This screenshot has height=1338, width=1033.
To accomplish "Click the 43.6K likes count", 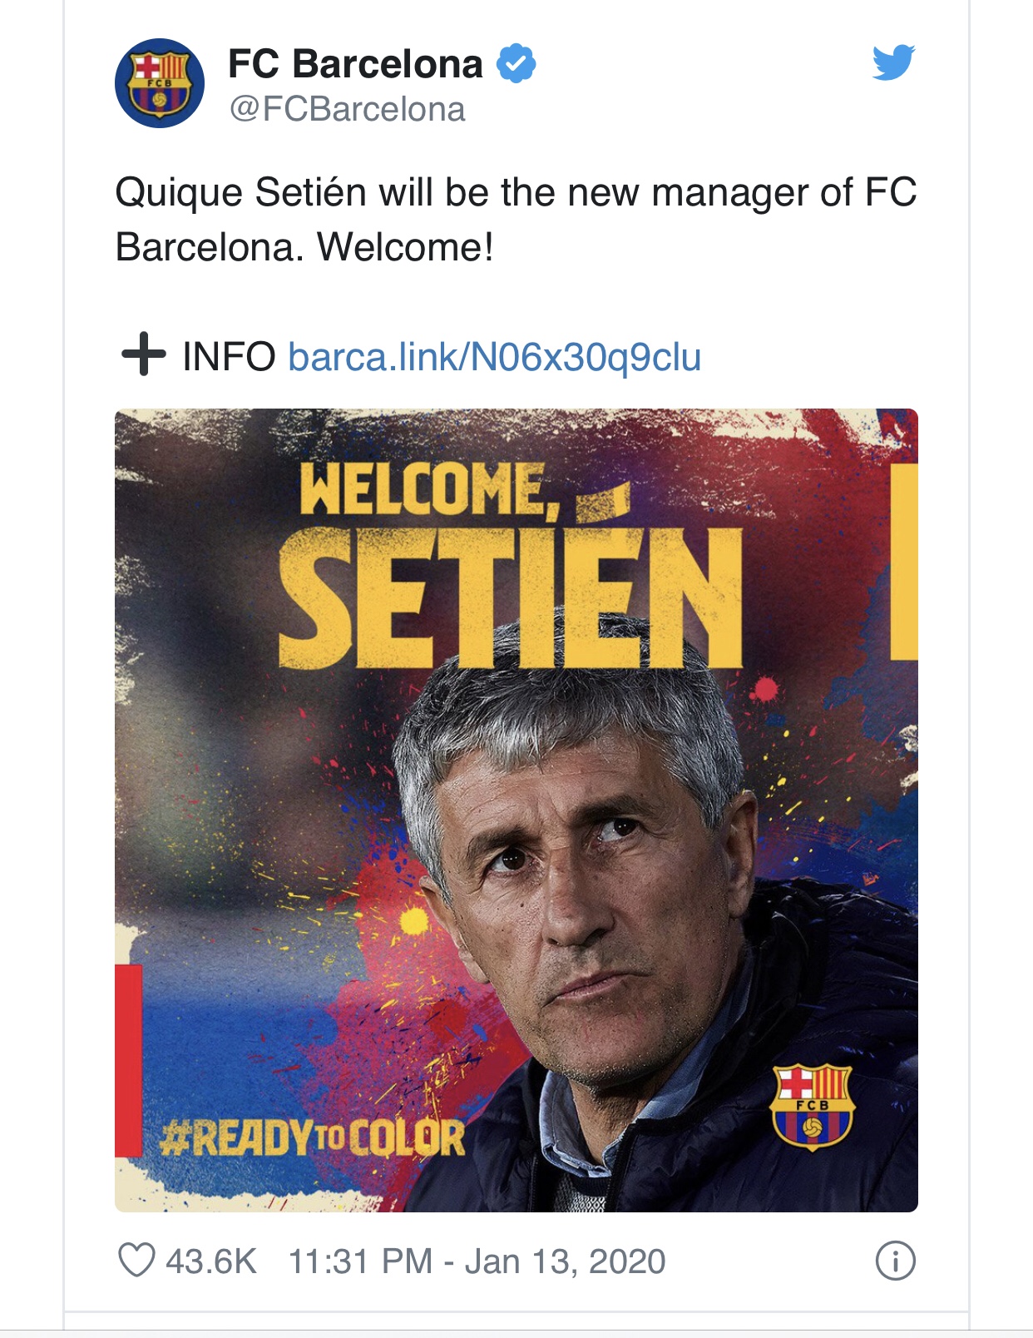I will 211,1261.
